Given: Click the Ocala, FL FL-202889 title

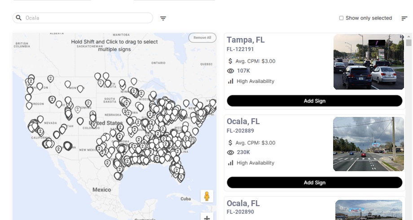Looking at the screenshot, I should (x=243, y=121).
